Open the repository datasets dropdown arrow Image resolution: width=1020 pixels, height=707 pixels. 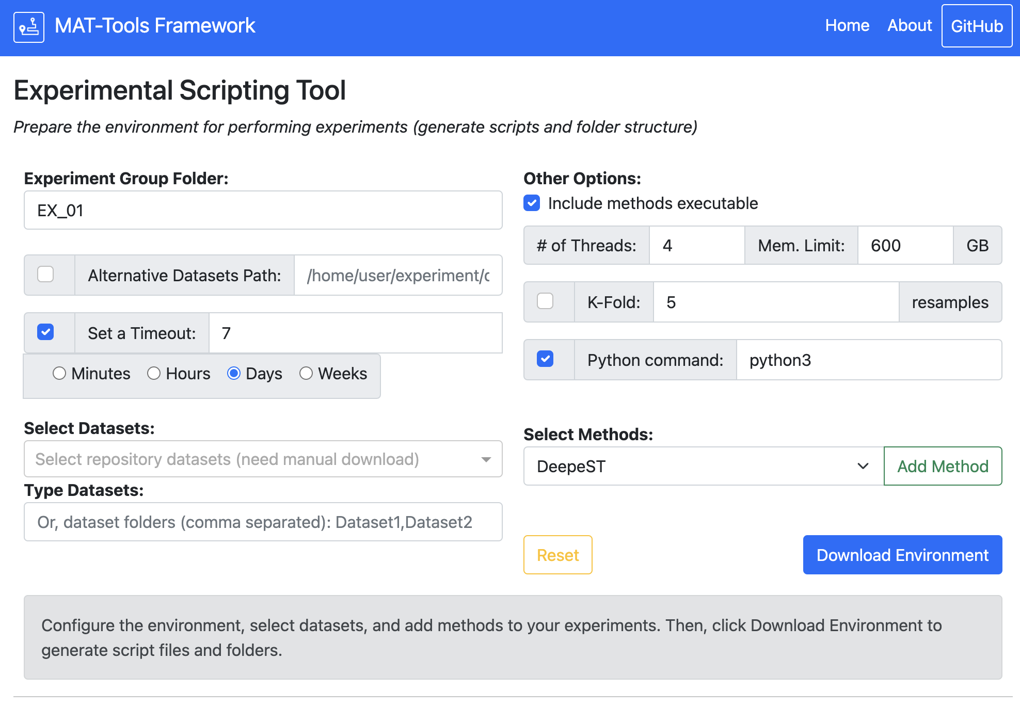coord(485,459)
